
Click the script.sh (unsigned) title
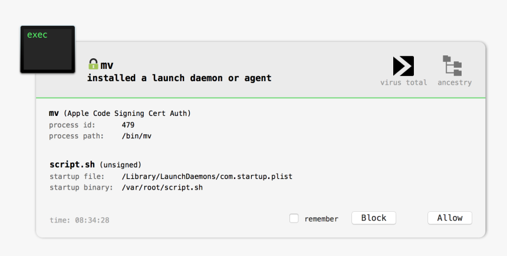tap(96, 165)
